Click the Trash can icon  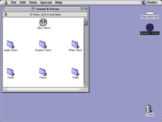click(149, 109)
